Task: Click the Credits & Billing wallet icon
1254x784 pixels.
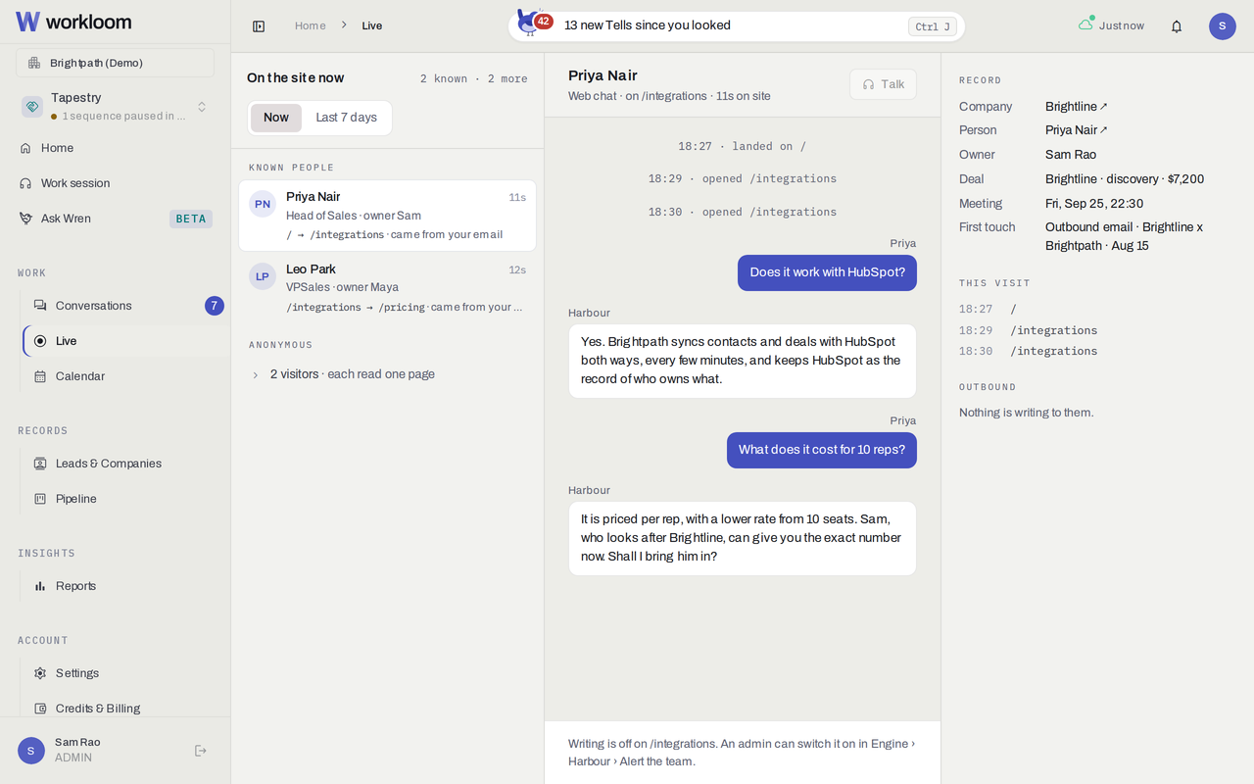Action: tap(40, 709)
